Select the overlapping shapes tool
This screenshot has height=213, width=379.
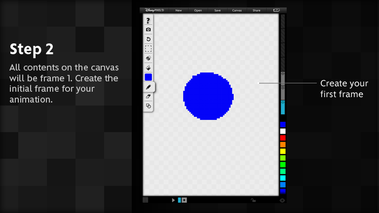149,106
